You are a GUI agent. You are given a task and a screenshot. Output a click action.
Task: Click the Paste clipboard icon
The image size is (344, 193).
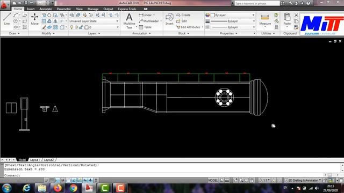click(287, 19)
